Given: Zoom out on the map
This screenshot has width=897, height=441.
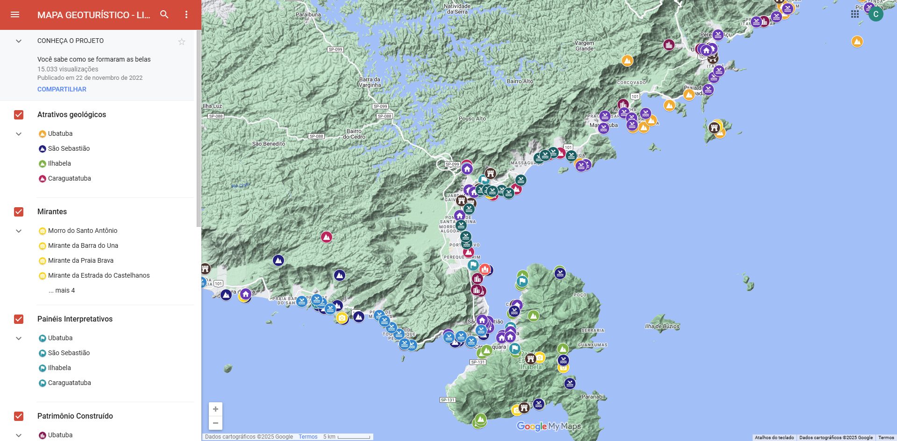Looking at the screenshot, I should (215, 423).
